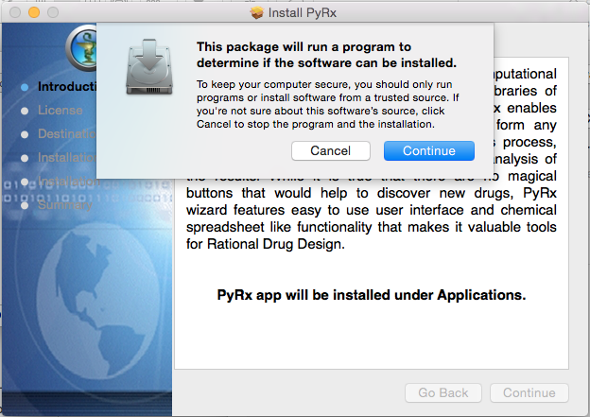This screenshot has width=590, height=417.
Task: Click the blue Continue button in dialog
Action: click(x=429, y=151)
